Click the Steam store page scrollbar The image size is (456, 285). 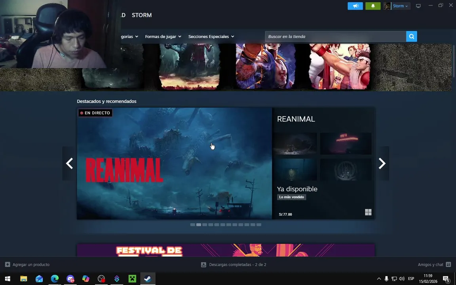click(x=454, y=61)
